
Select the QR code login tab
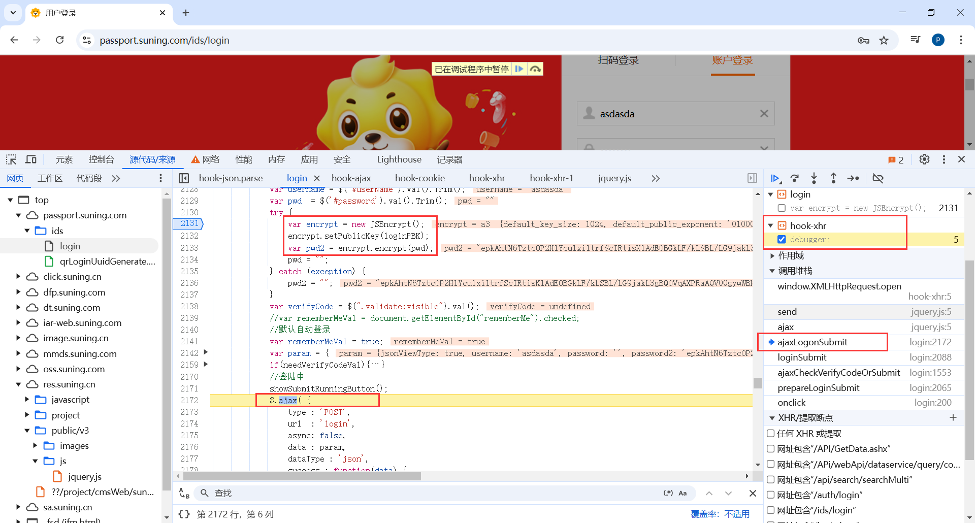click(x=618, y=60)
